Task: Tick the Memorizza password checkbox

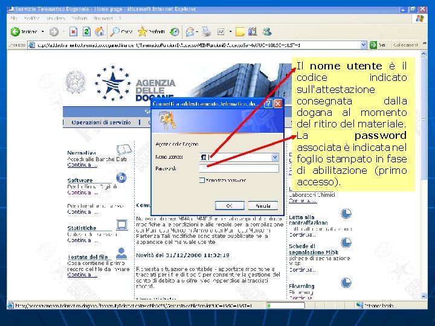Action: click(202, 180)
